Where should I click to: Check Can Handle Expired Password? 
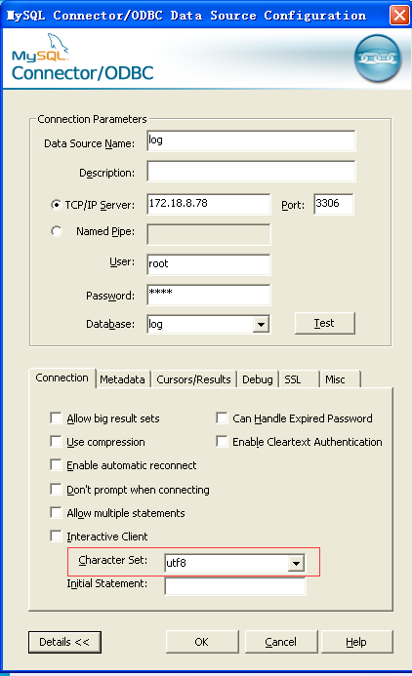click(222, 418)
